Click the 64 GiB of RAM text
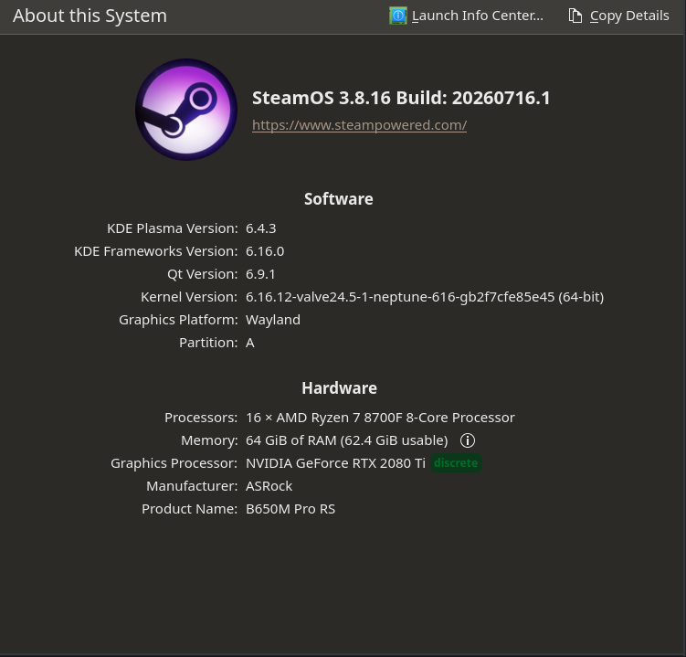 point(346,440)
